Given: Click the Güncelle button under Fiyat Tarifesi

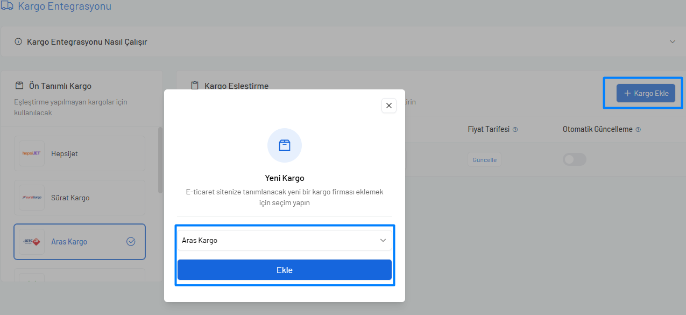Looking at the screenshot, I should click(x=484, y=160).
